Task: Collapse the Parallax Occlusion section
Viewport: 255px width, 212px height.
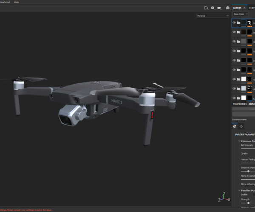Action: (239, 190)
